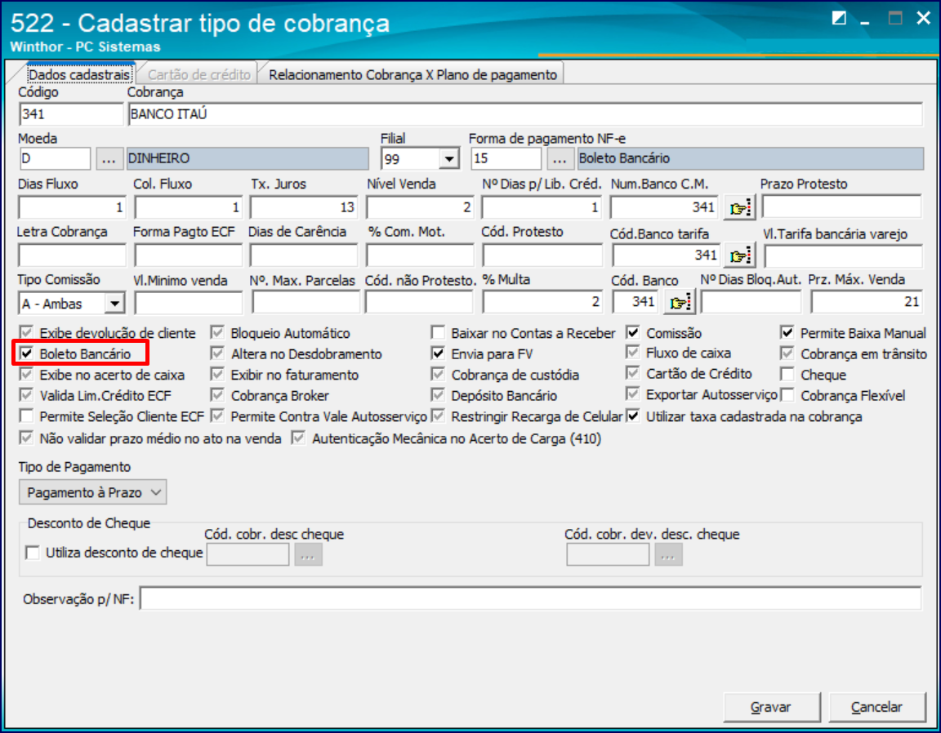Toggle Autenticação Mecânica no Acerto de Carga checkbox
This screenshot has height=733, width=941.
point(298,438)
